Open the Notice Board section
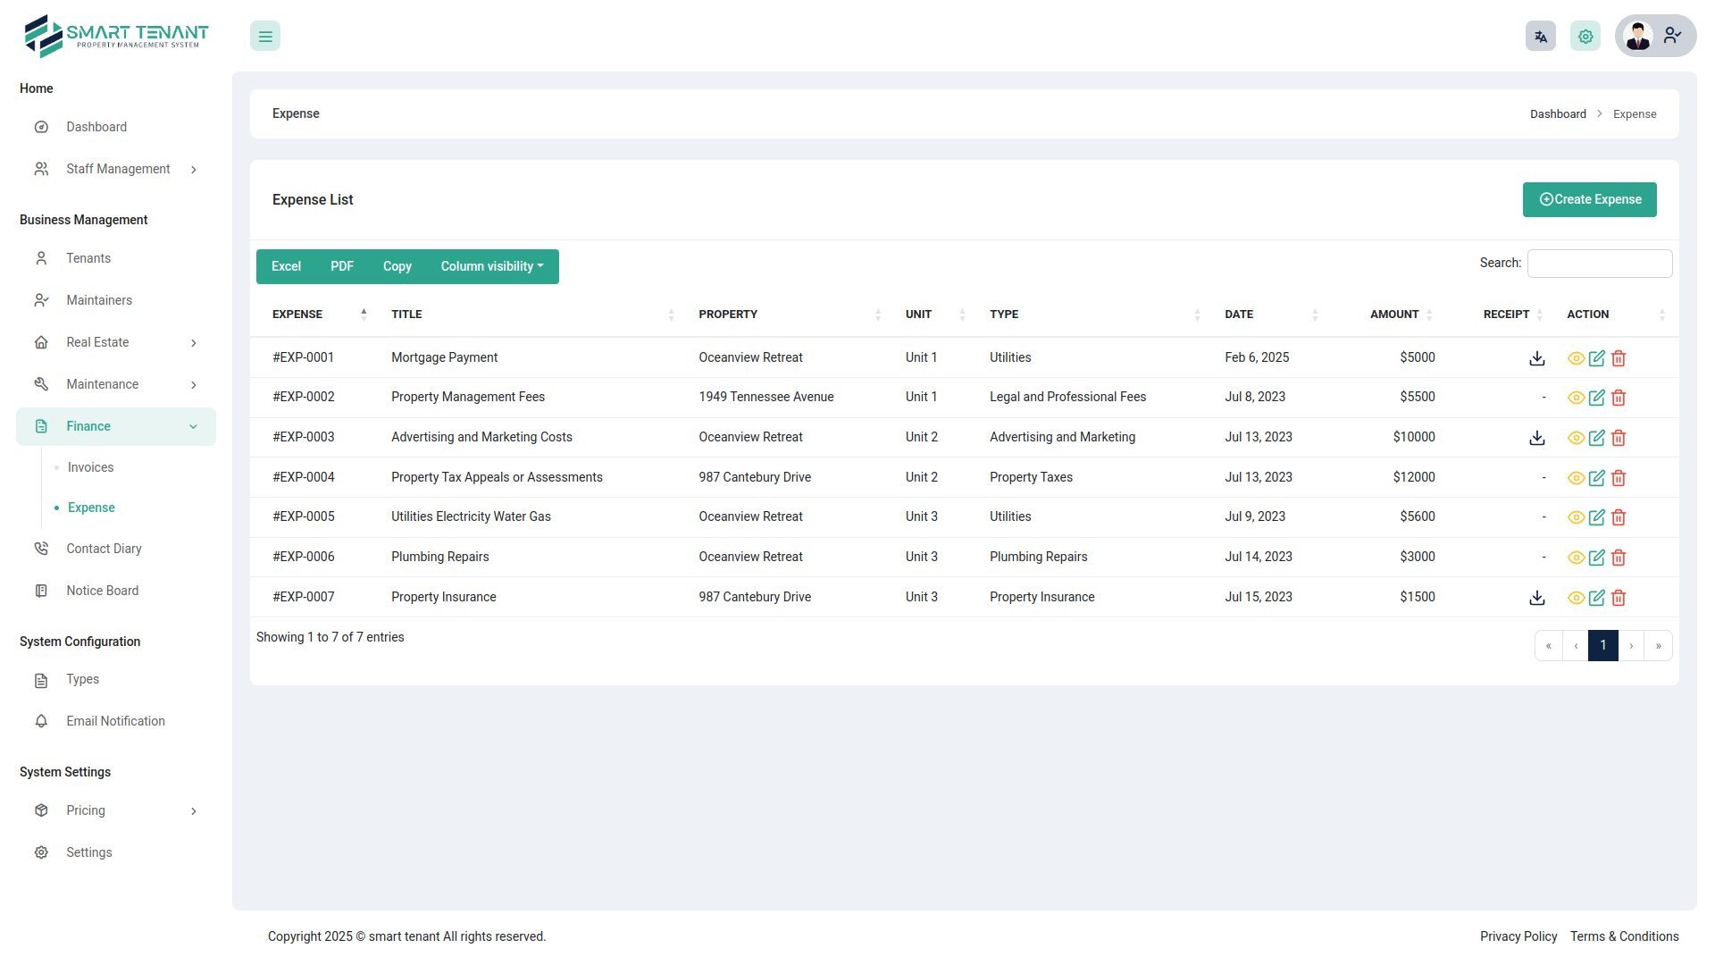 (x=103, y=591)
